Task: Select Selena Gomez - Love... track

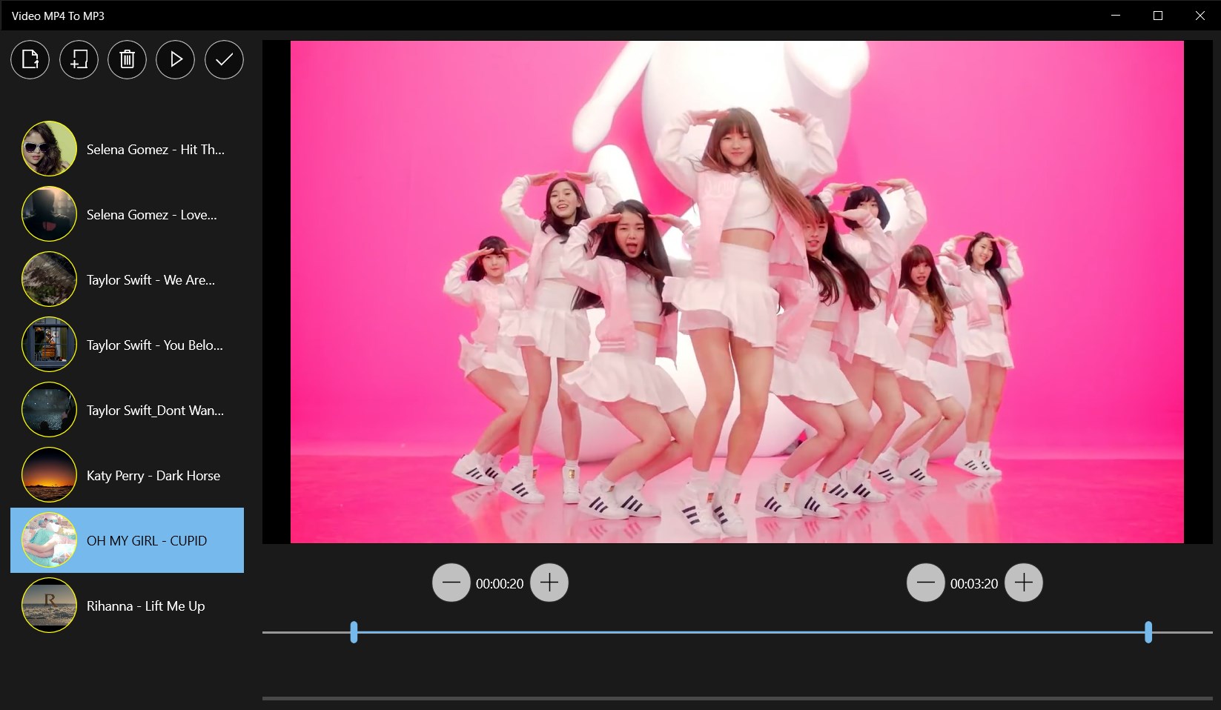Action: coord(127,214)
